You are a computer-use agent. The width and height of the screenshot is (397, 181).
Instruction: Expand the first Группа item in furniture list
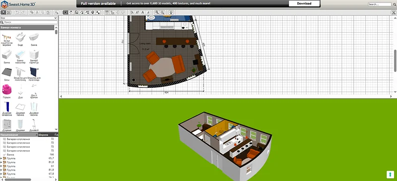(x=1, y=158)
